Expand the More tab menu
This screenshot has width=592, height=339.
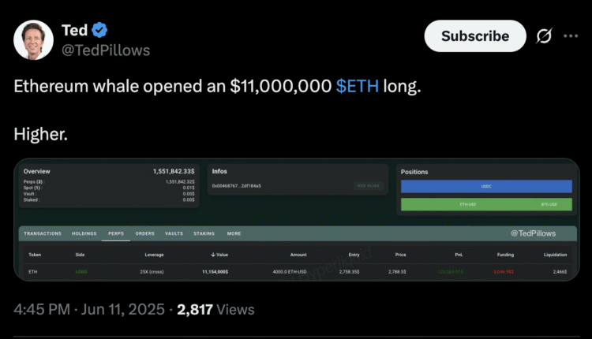point(234,233)
